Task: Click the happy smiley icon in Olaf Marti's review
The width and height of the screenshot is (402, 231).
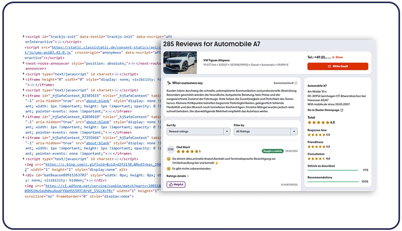Action: (169, 159)
